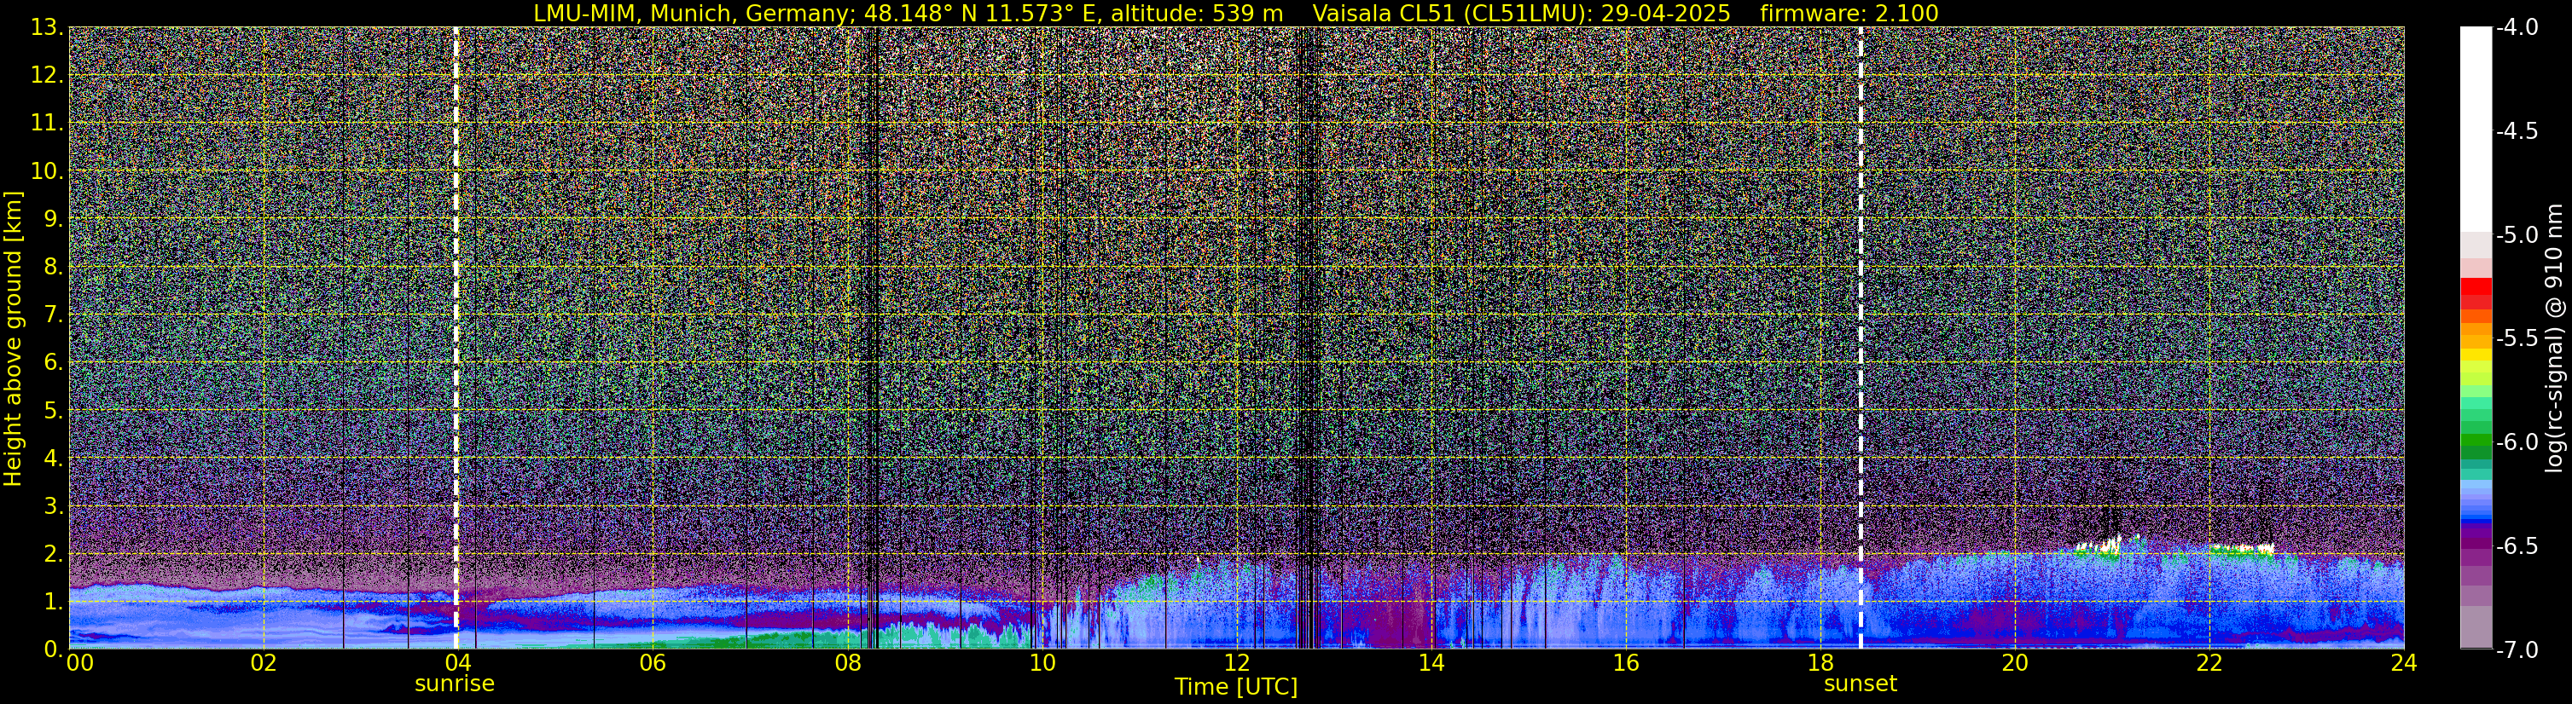Click the height tick label '10.'
Screen dimensions: 2572x704
pos(47,170)
